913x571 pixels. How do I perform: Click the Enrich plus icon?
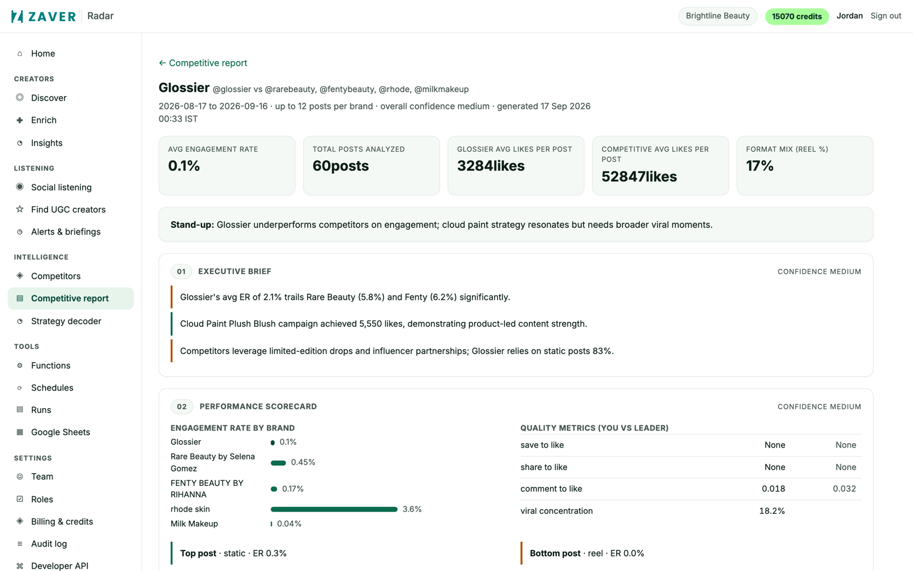[x=20, y=120]
